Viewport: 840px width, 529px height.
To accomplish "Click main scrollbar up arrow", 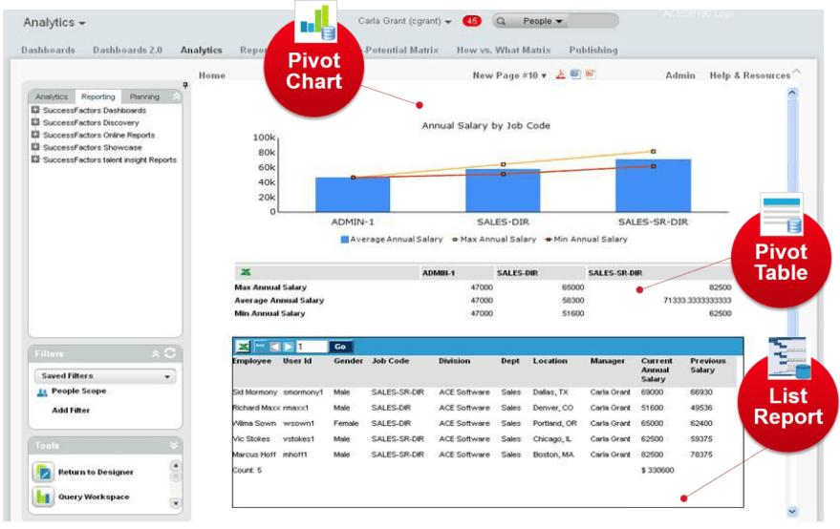I will coord(793,94).
